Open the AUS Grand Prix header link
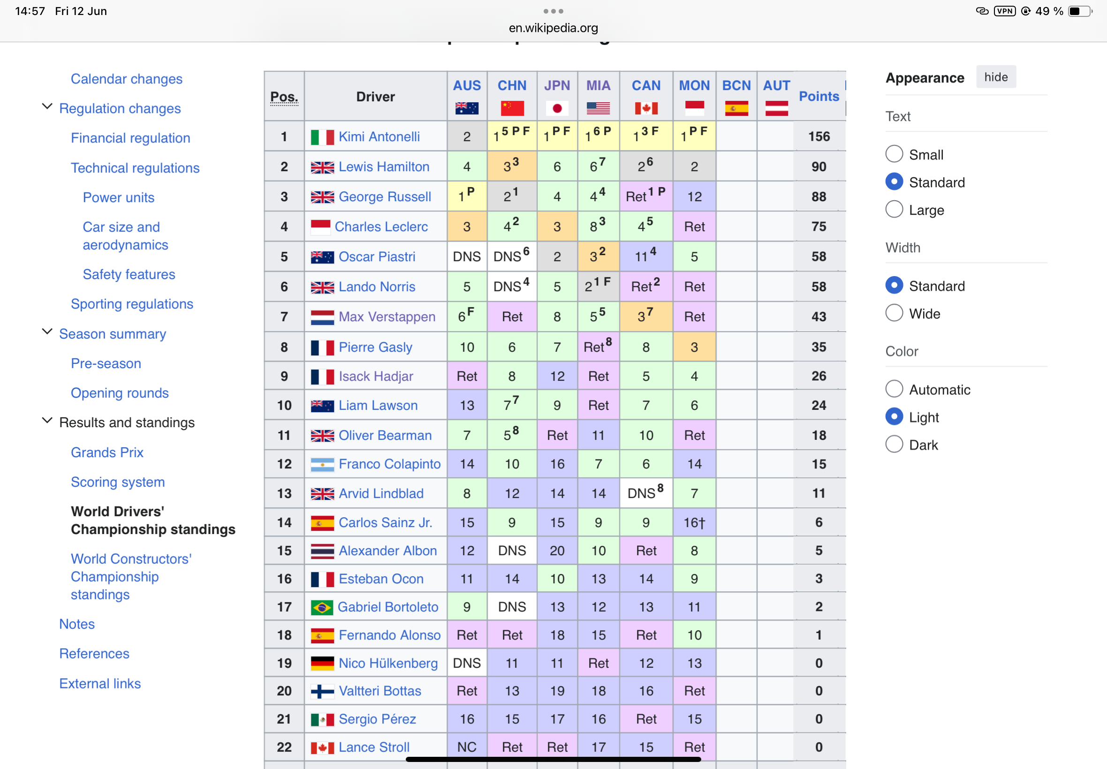The width and height of the screenshot is (1107, 769). coord(467,86)
